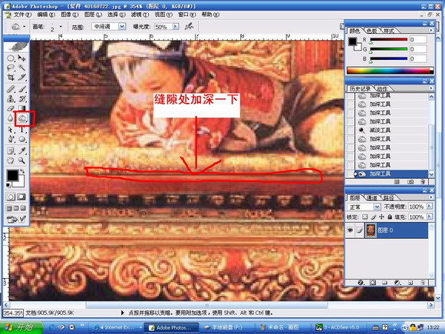The height and width of the screenshot is (334, 445).
Task: Open 不透明度 opacity arrow
Action: point(430,207)
